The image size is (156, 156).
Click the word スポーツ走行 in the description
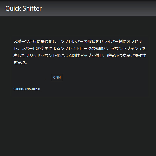[x=26, y=42]
